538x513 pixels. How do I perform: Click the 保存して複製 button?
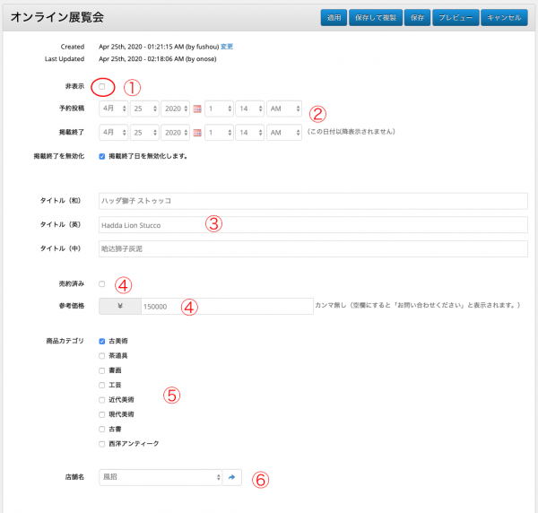(x=377, y=17)
